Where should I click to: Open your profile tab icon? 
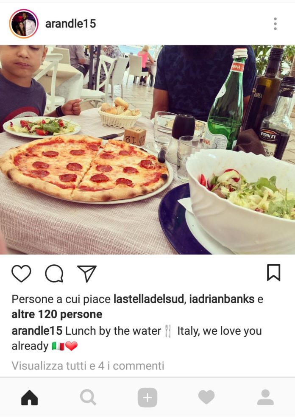[x=265, y=397]
